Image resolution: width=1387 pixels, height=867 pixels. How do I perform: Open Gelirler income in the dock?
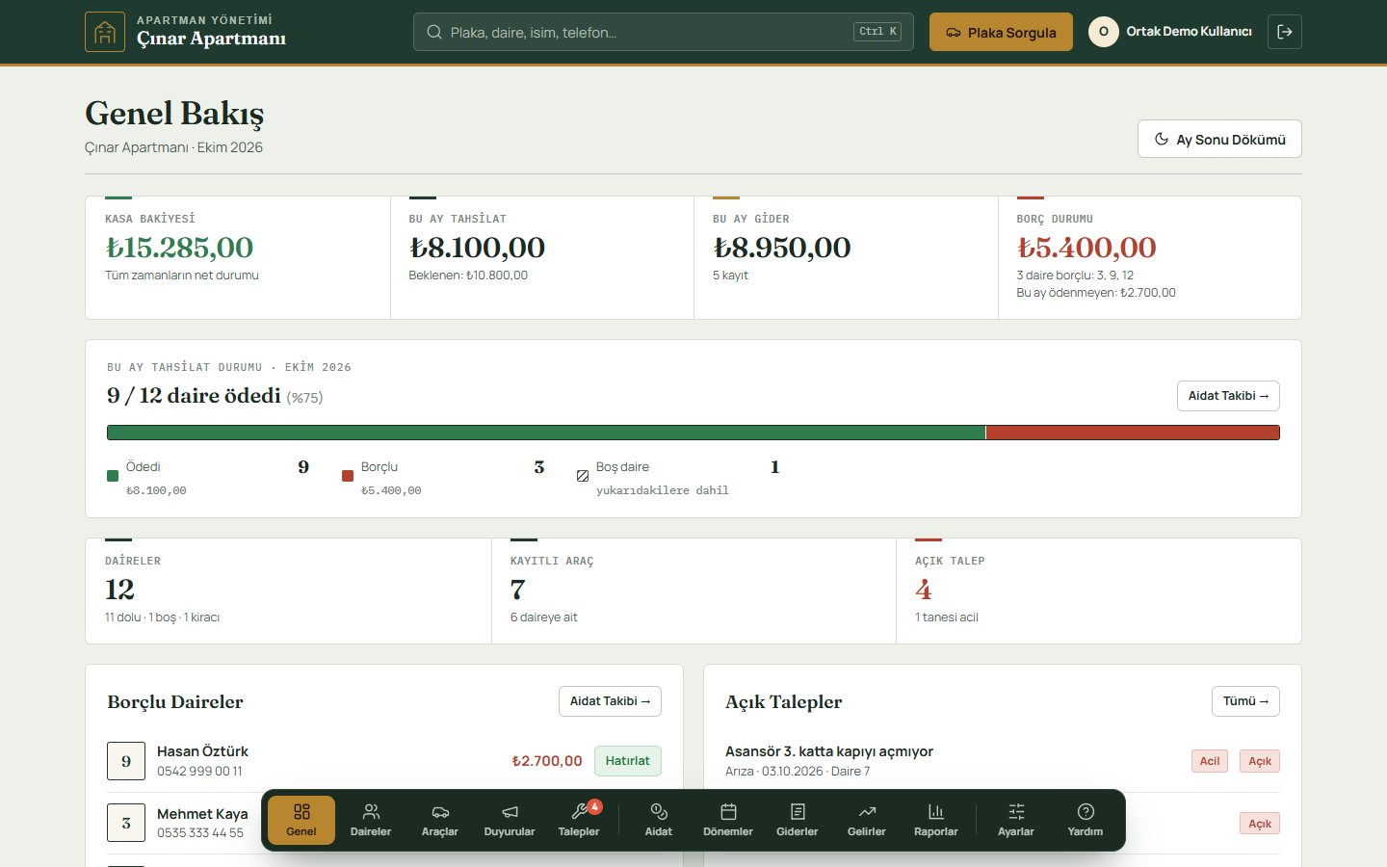point(867,820)
